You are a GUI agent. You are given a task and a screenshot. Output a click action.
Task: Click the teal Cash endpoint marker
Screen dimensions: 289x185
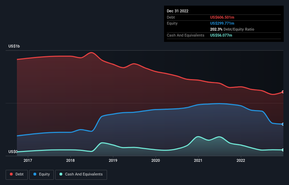coord(283,150)
